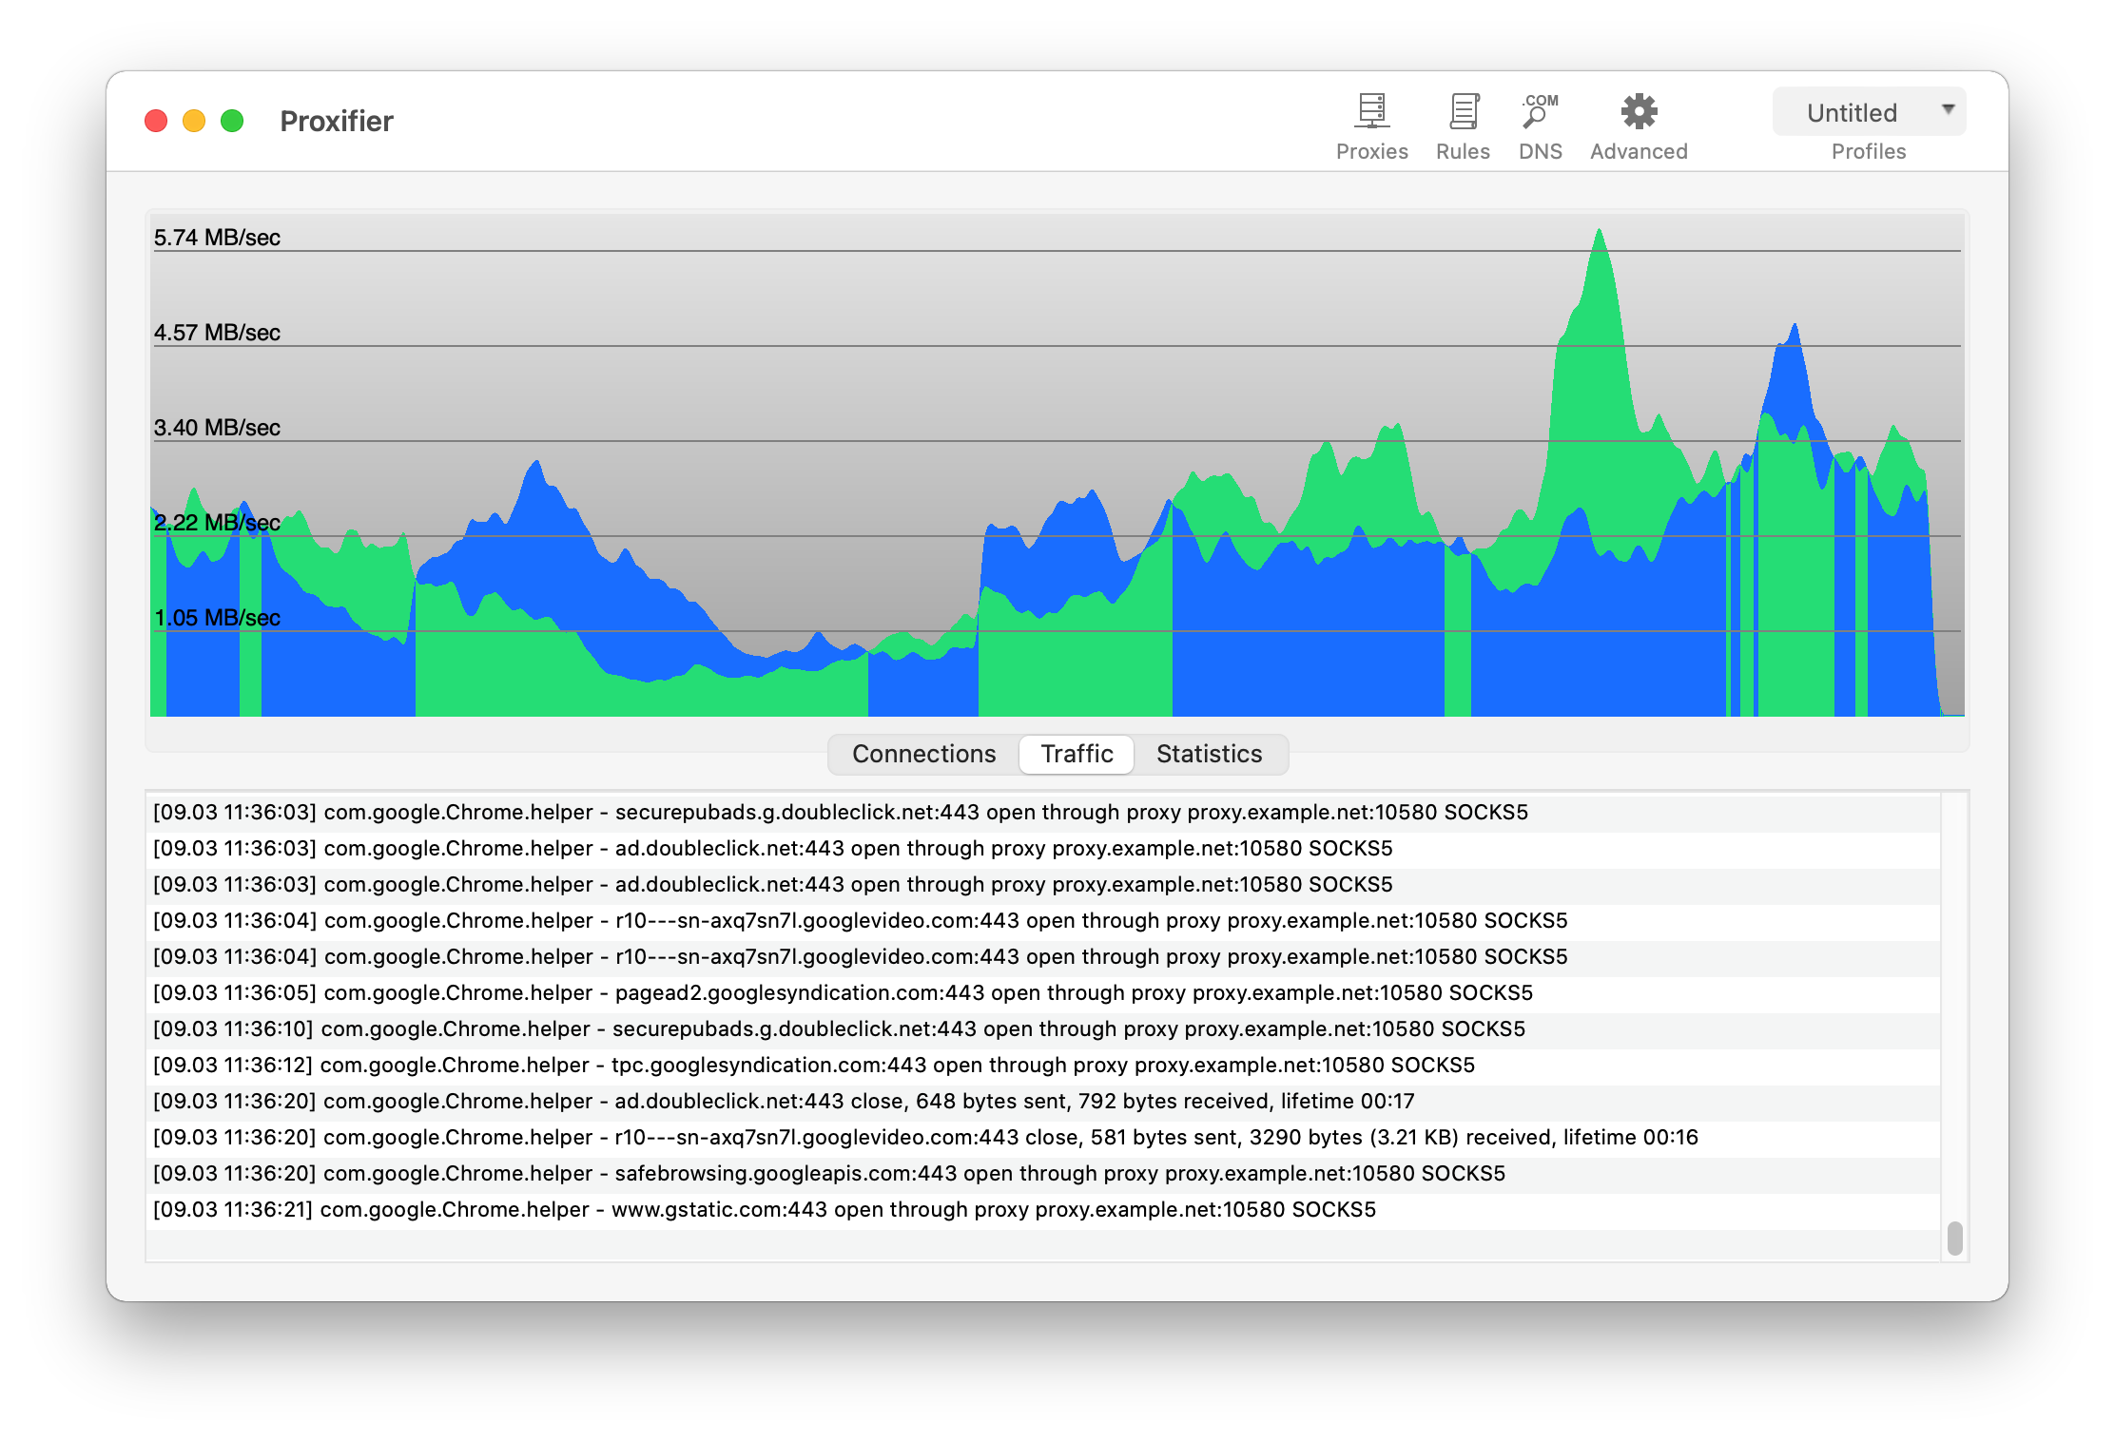Click the 5.74 MB/sec graph label
This screenshot has width=2115, height=1441.
(217, 238)
